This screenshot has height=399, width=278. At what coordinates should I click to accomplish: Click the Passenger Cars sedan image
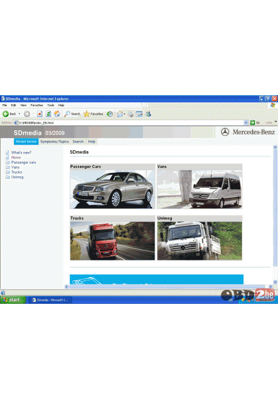click(112, 189)
